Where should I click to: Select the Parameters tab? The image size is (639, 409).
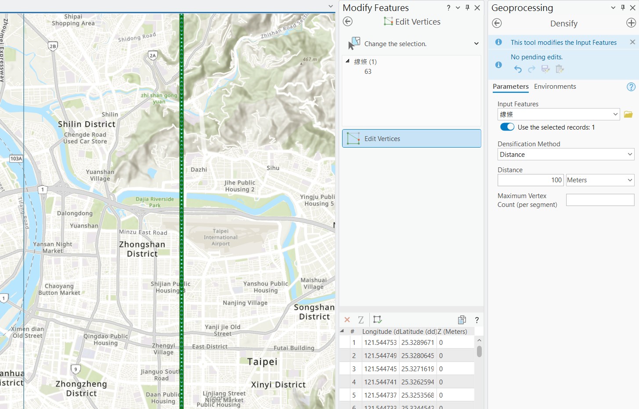coord(511,87)
